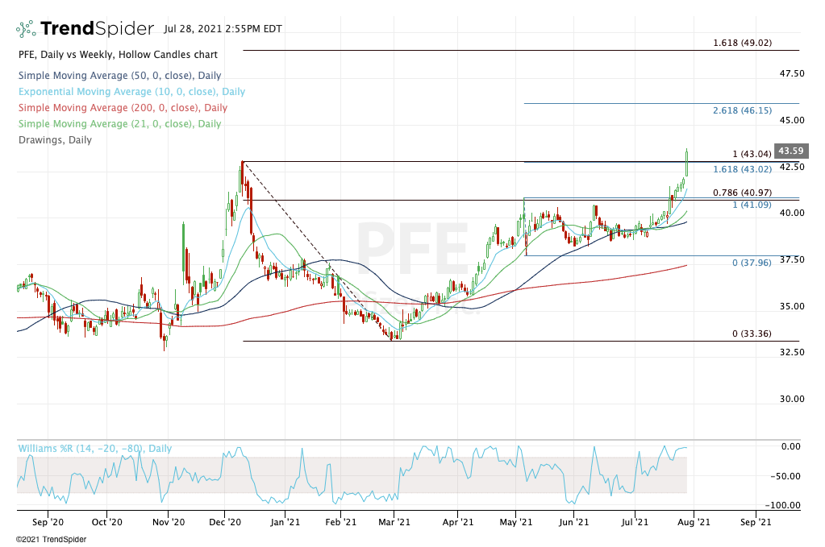825x547 pixels.
Task: Click the 21-day Simple Moving Average legend
Action: coord(119,124)
